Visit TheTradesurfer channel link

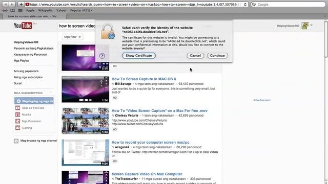pyautogui.click(x=127, y=179)
